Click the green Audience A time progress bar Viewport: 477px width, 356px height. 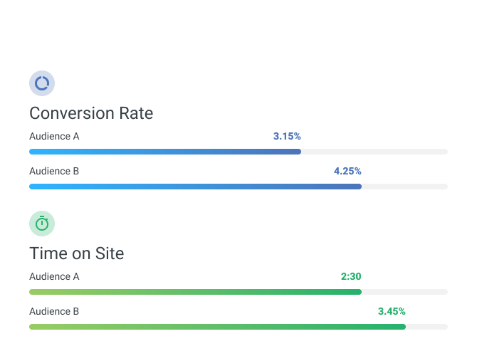pos(195,292)
